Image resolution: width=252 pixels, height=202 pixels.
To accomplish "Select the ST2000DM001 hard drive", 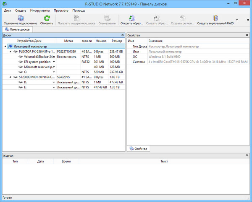I will tap(37, 77).
